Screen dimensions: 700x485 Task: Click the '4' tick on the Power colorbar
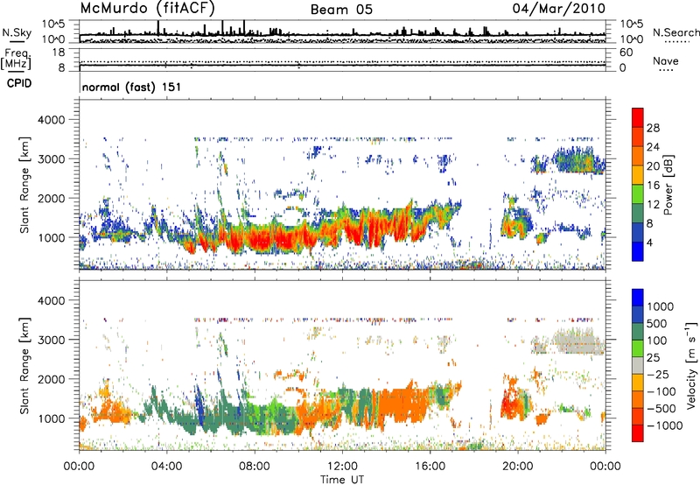649,243
